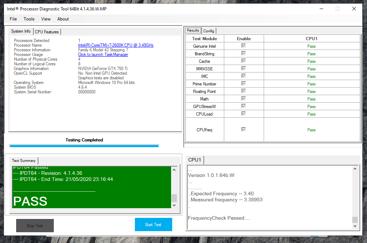Image resolution: width=367 pixels, height=243 pixels.
Task: Click the GPUStressW test module cell
Action: tap(204, 107)
